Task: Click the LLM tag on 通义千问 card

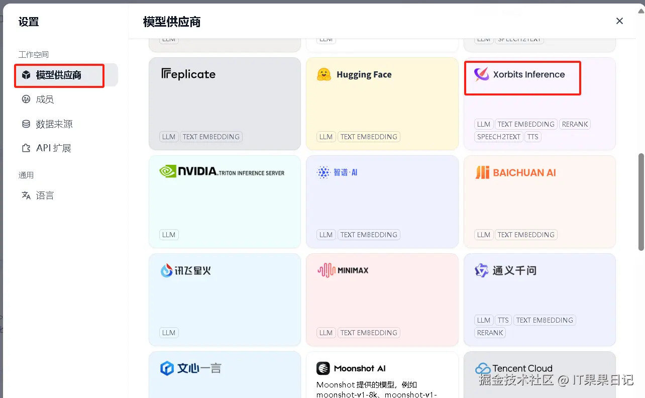Action: click(x=484, y=320)
